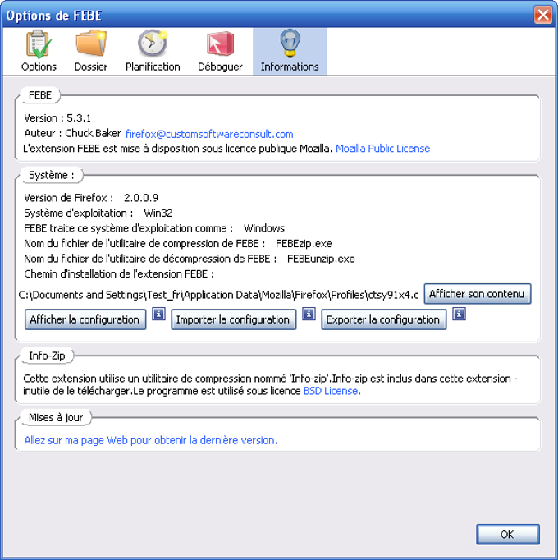This screenshot has width=558, height=560.
Task: Click the Info-Zip group label
Action: pyautogui.click(x=47, y=356)
